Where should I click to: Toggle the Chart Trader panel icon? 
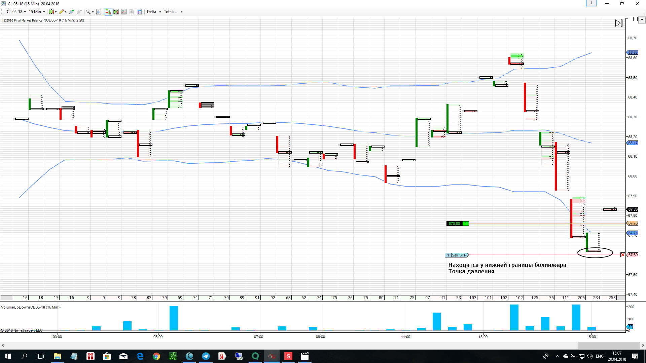point(108,12)
